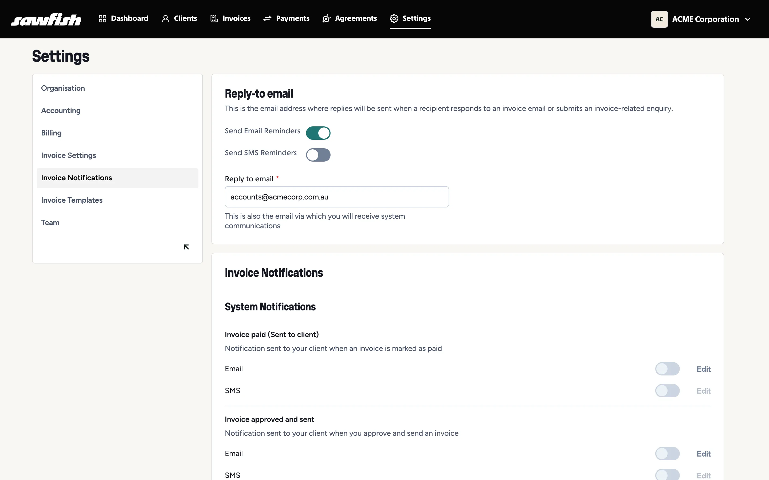Viewport: 769px width, 480px height.
Task: Open Invoice Settings in the sidebar
Action: (117, 155)
